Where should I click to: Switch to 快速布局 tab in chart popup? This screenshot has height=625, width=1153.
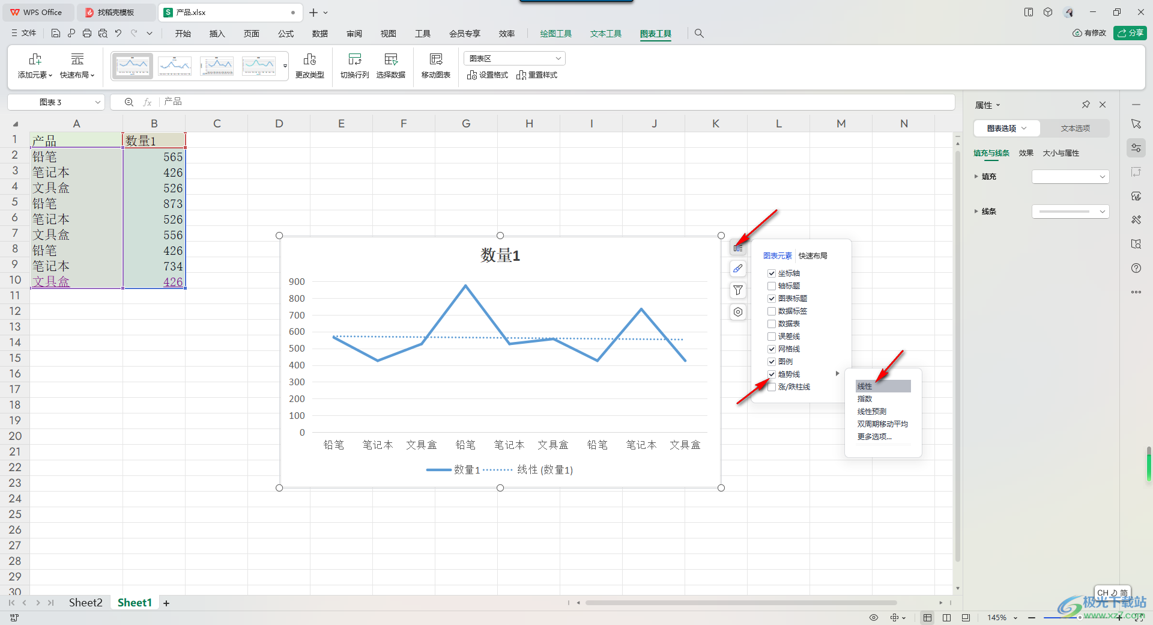(x=813, y=256)
